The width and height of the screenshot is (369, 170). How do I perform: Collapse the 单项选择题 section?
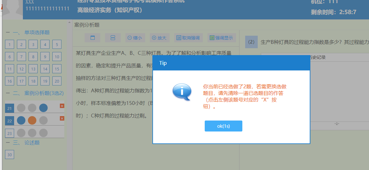click(x=8, y=33)
